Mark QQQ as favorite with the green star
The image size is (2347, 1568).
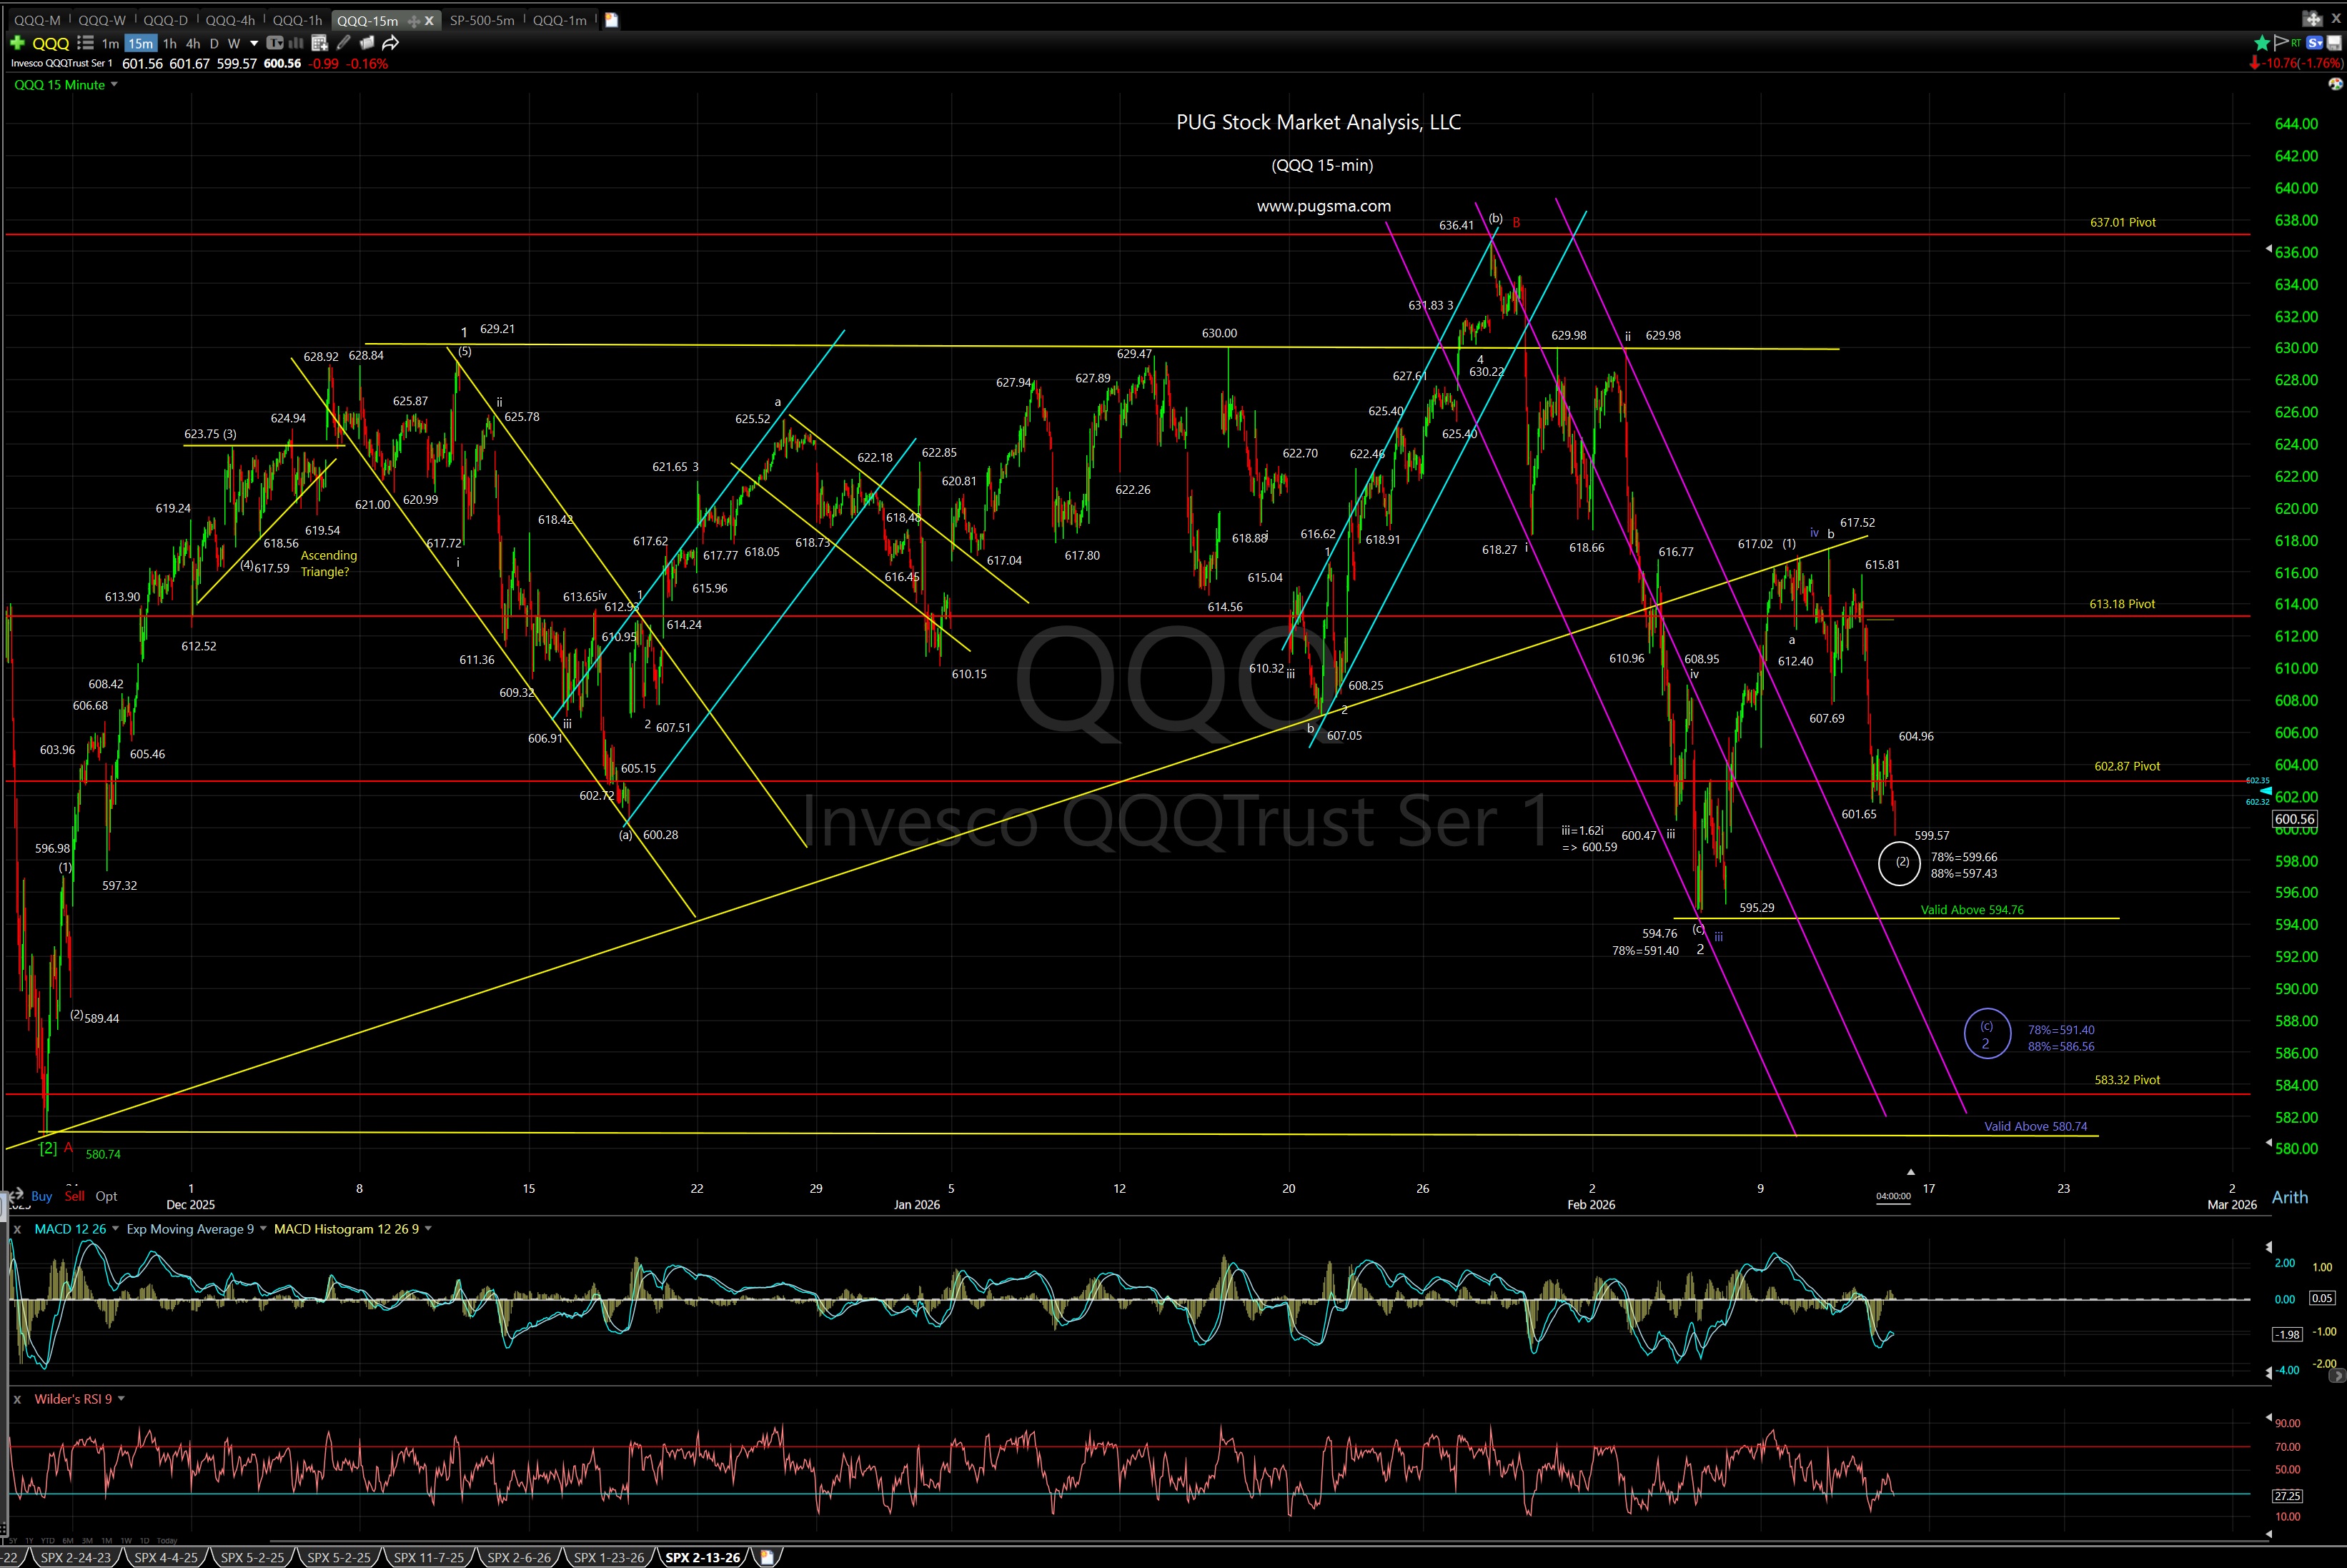click(2262, 43)
